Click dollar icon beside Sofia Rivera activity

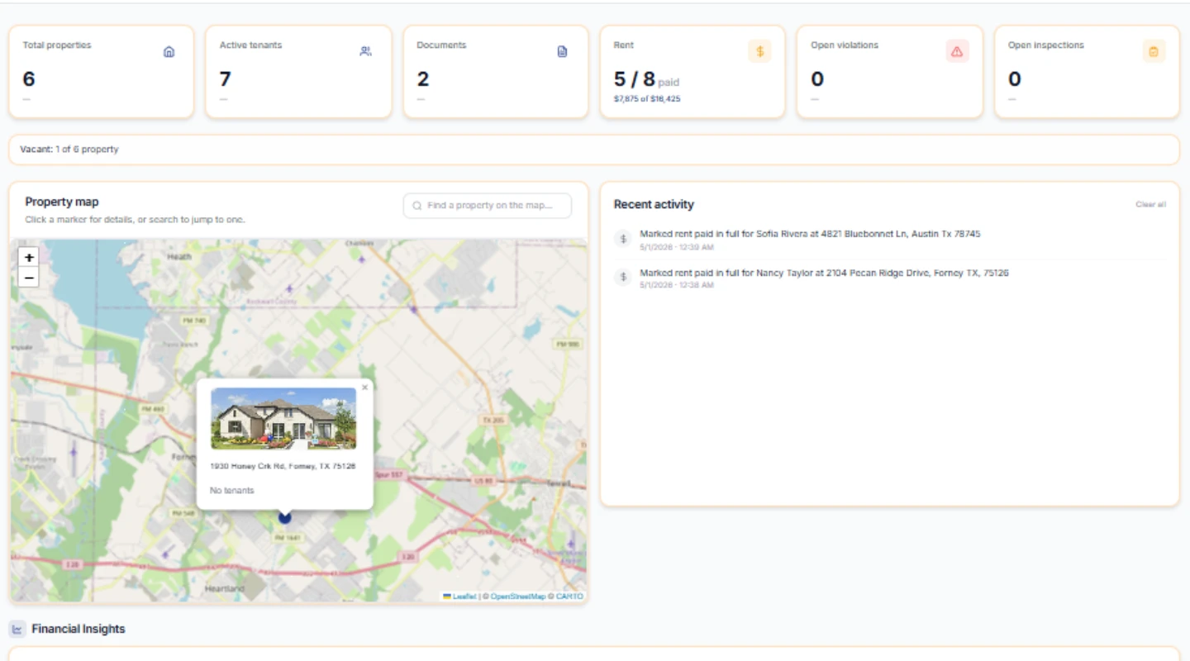click(x=624, y=238)
